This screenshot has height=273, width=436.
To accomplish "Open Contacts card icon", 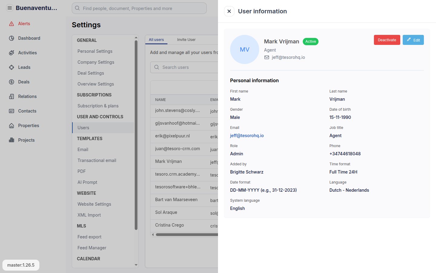I will [x=12, y=111].
